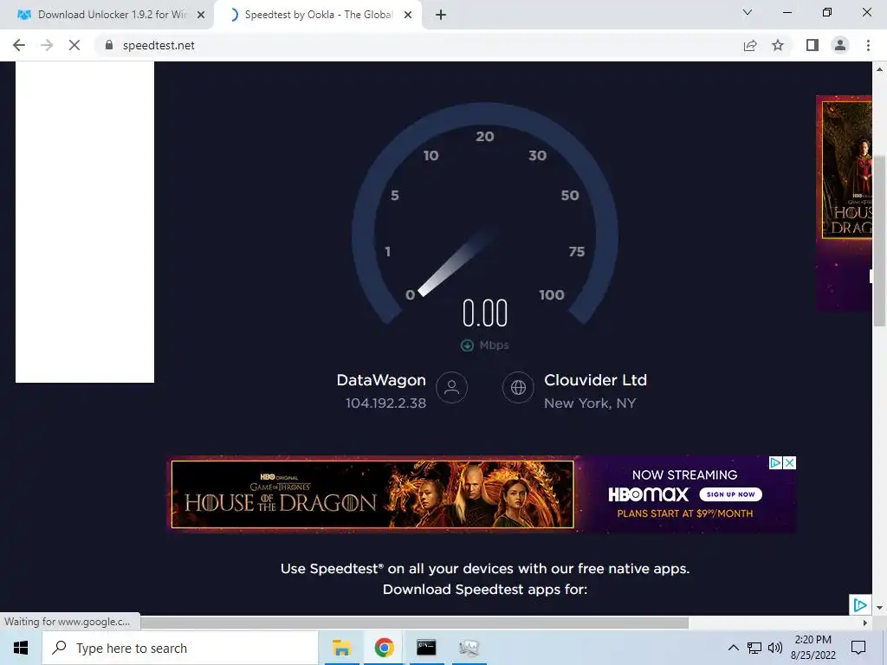Click SIGN UP NOW in HBO Max ad
887x665 pixels.
click(x=730, y=494)
